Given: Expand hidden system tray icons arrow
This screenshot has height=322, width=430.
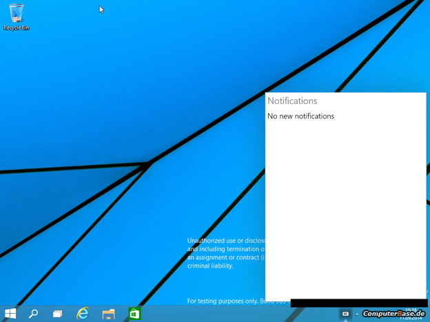Looking at the screenshot, I should click(357, 314).
